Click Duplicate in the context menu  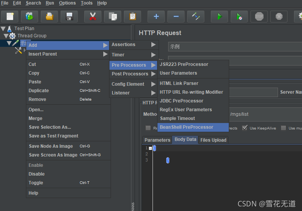pyautogui.click(x=67, y=91)
